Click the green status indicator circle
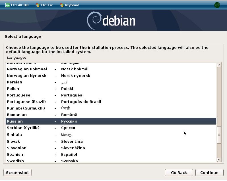Viewport: 227px width, 181px height. pos(217,5)
